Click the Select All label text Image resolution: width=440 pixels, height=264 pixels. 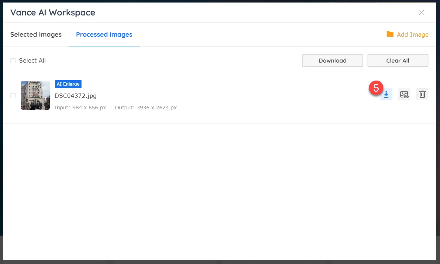point(32,61)
